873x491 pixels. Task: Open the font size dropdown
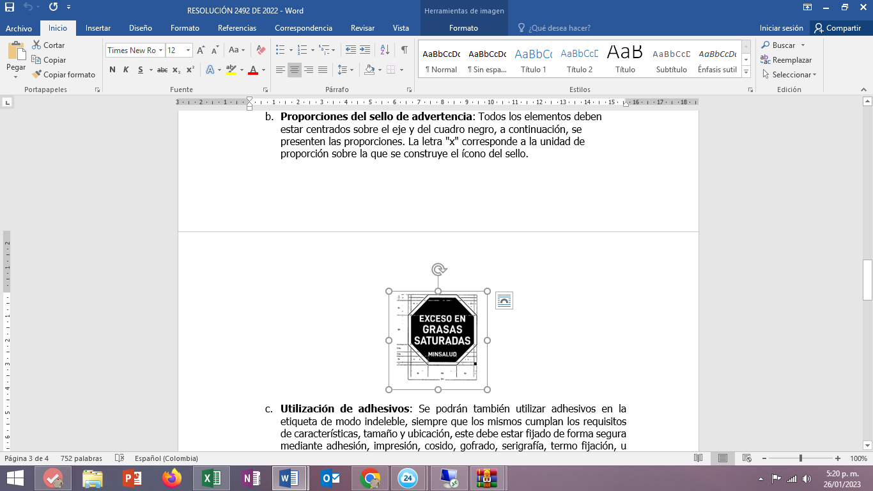coord(189,51)
